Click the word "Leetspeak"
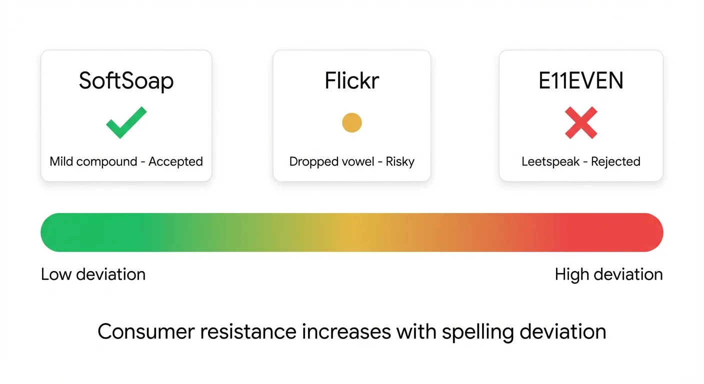The image size is (704, 384). pyautogui.click(x=550, y=162)
